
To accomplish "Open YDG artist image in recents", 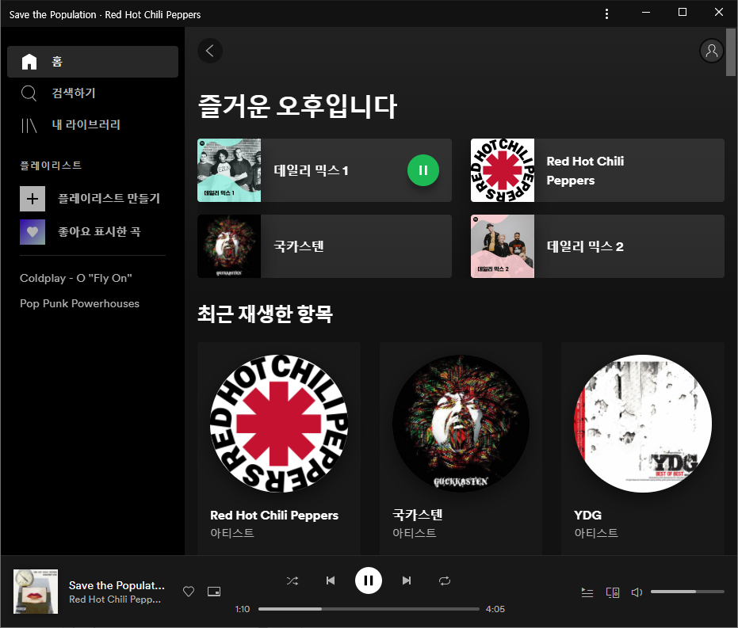I will pos(643,424).
